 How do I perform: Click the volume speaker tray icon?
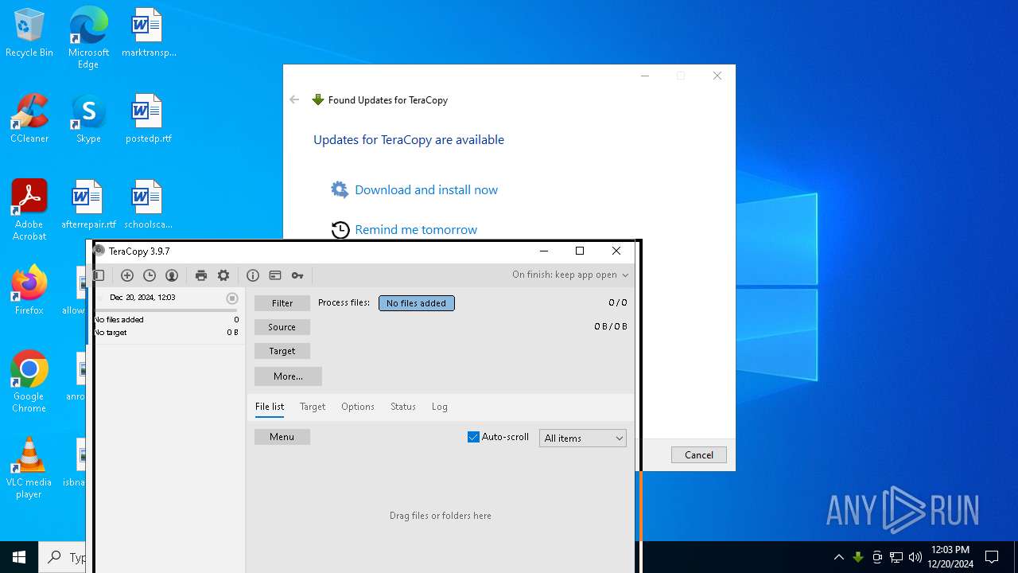coord(915,557)
